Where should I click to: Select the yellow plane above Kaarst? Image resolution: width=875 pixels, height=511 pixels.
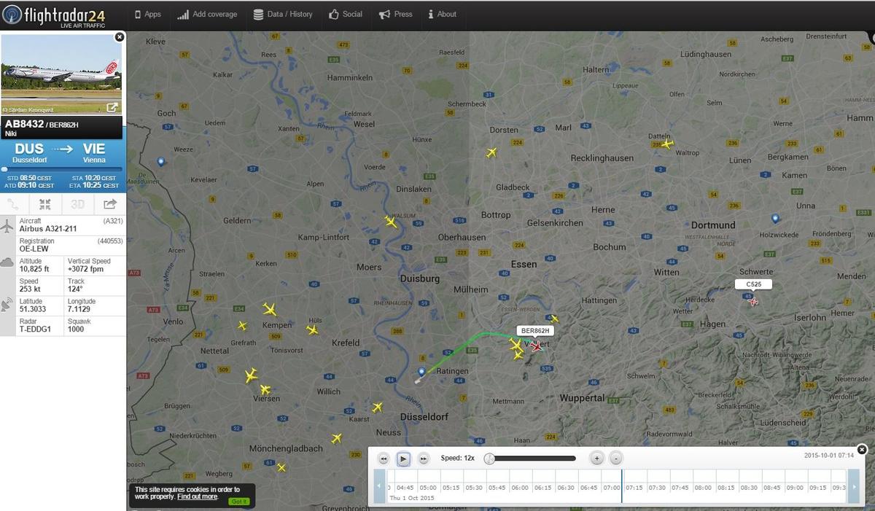click(x=377, y=407)
